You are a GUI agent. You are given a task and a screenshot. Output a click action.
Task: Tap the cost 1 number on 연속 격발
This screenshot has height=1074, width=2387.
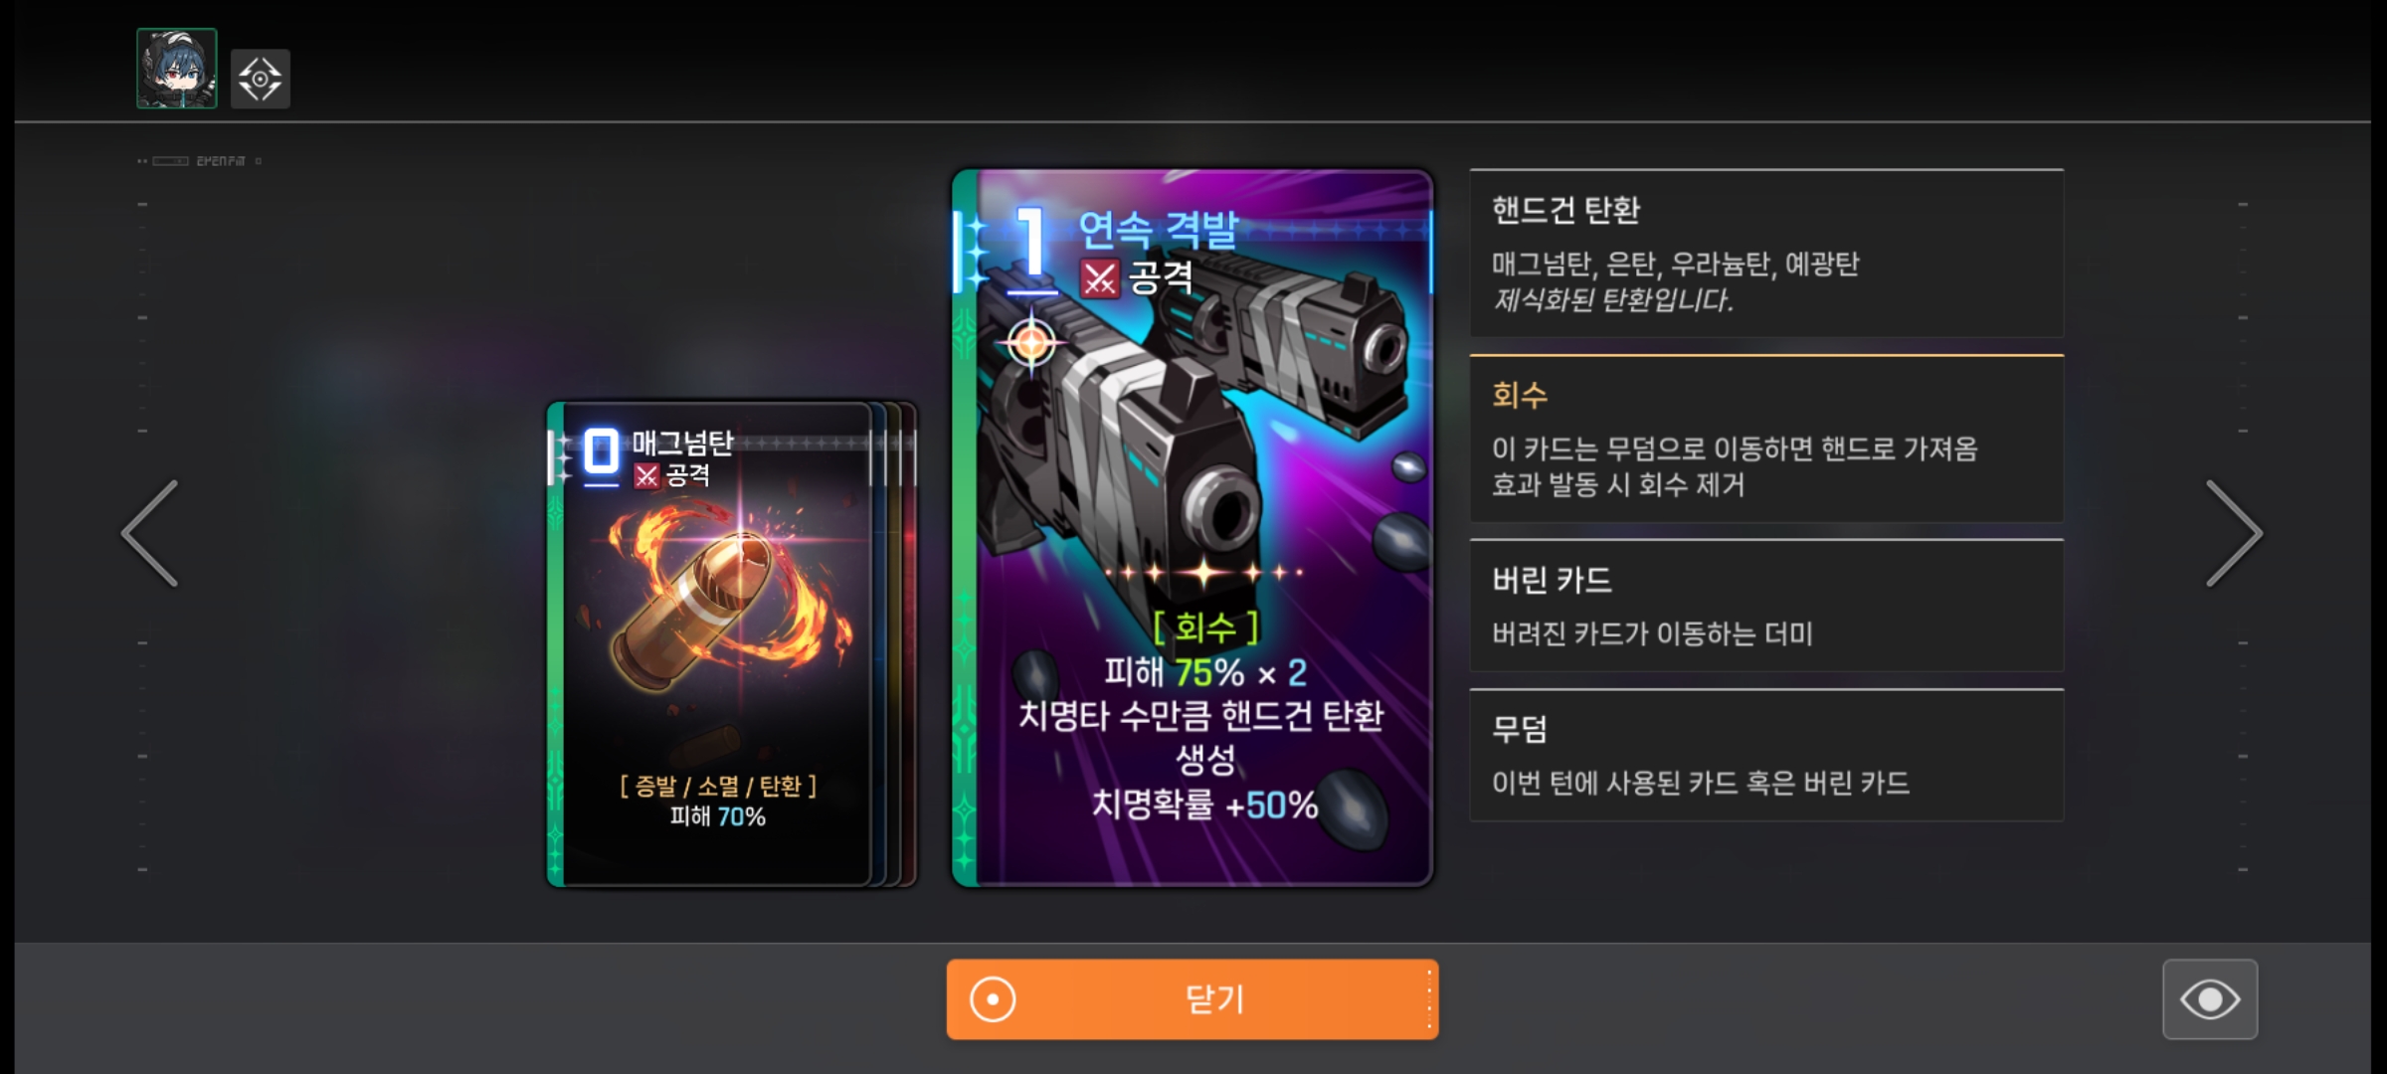pos(1032,245)
